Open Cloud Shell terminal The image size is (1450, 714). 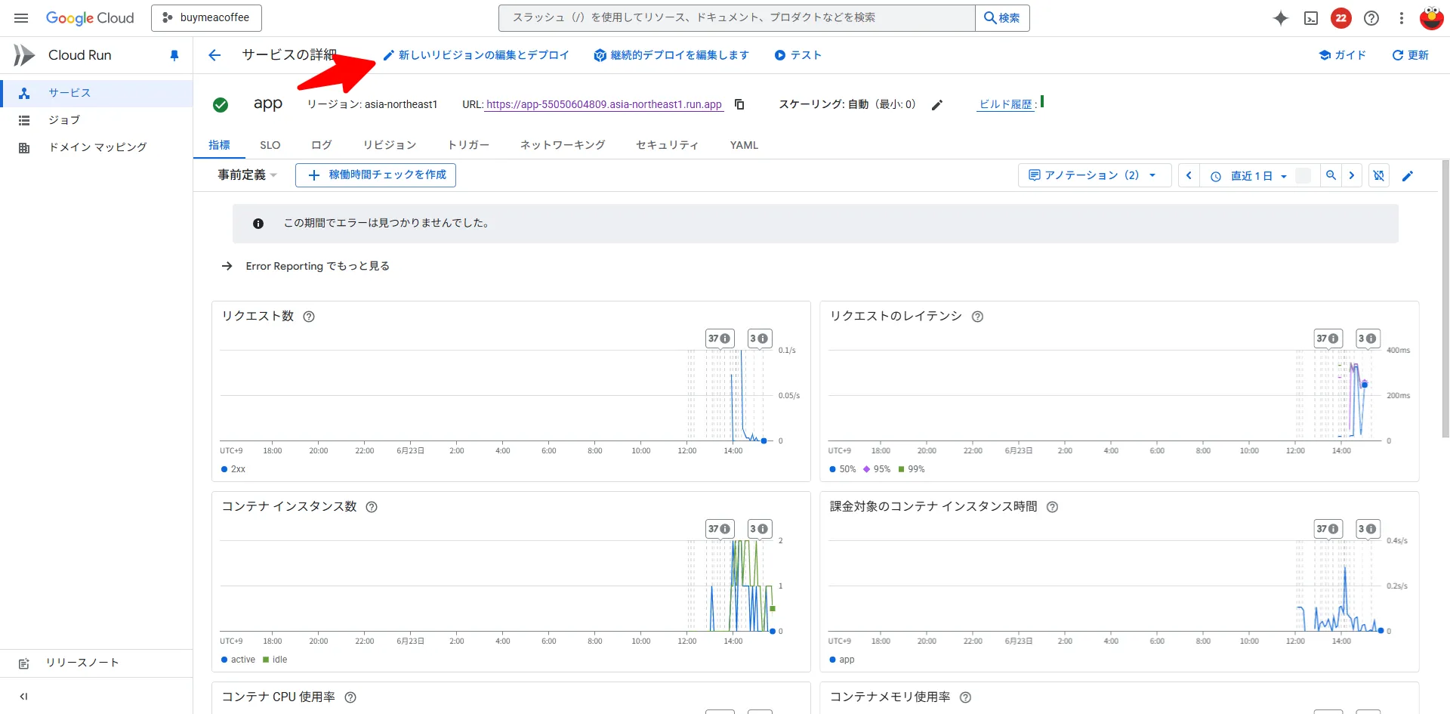click(1311, 17)
